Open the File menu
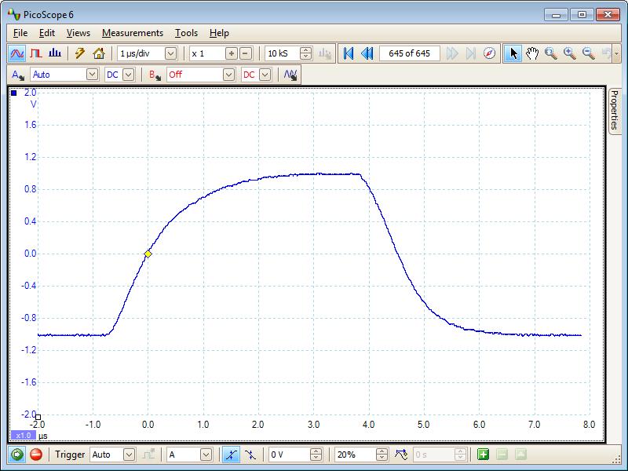This screenshot has height=471, width=628. click(20, 33)
